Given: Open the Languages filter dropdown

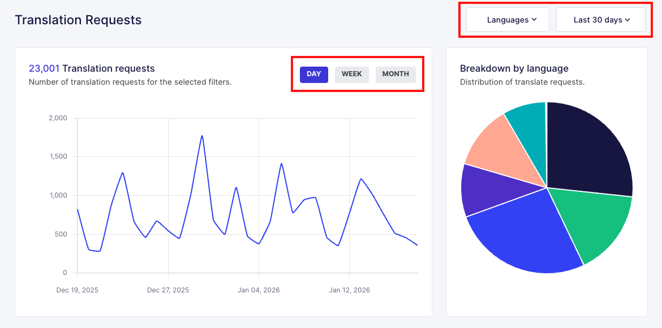Looking at the screenshot, I should click(508, 19).
